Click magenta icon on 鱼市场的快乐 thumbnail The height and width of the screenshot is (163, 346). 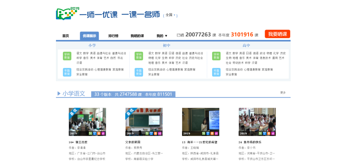(x=273, y=133)
